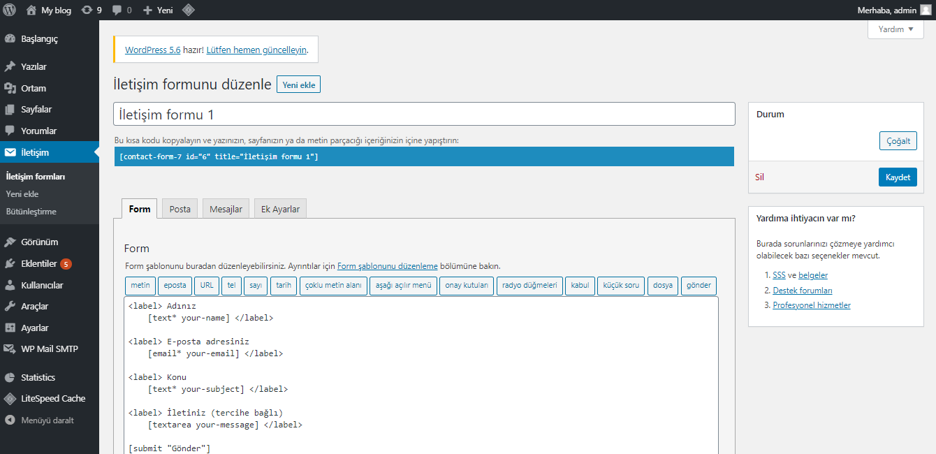Click the Kullanıcılar user icon

pyautogui.click(x=10, y=285)
